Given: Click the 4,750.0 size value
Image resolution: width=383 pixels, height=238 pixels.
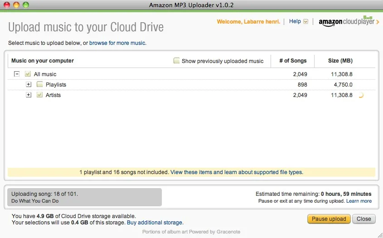Looking at the screenshot, I should [x=343, y=84].
